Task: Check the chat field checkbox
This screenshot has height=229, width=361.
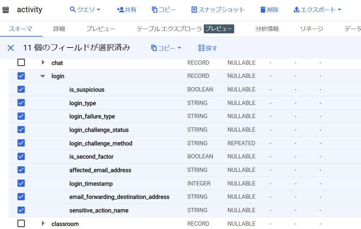Action: pos(21,62)
